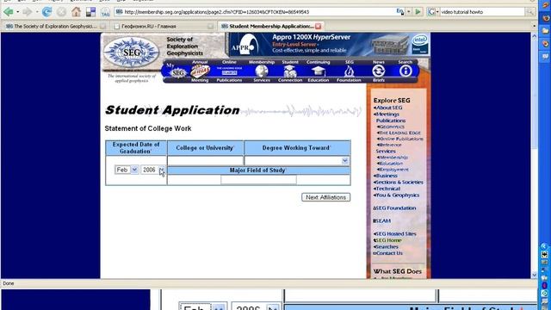The width and height of the screenshot is (551, 310).
Task: Open the Back button history dropdown arrow
Action: [17, 12]
